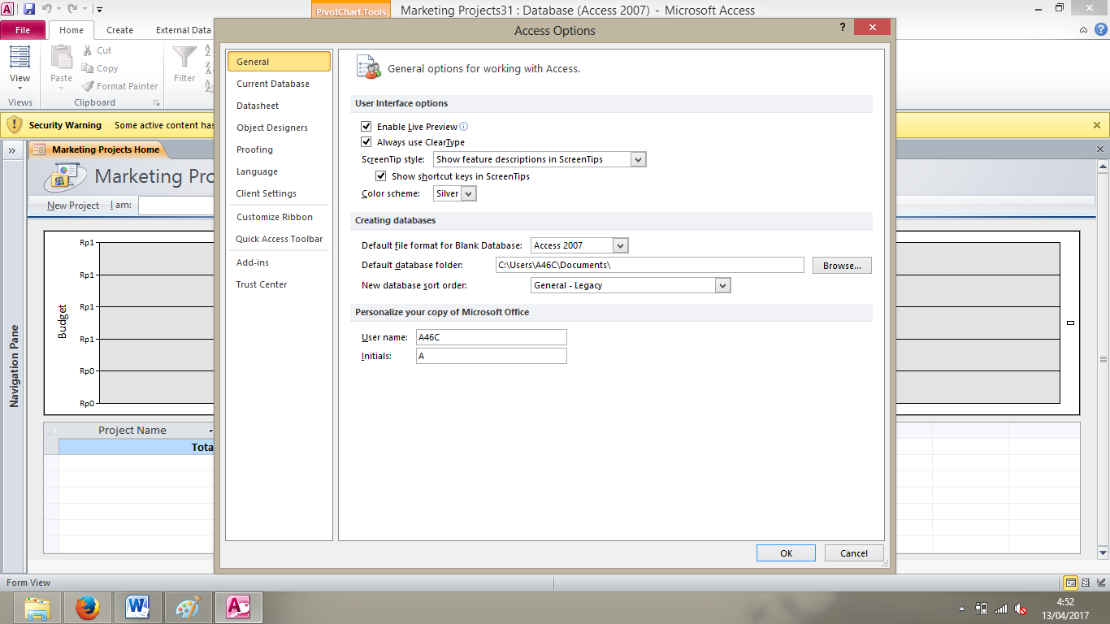Open Object Designers options category
The height and width of the screenshot is (624, 1110).
pos(272,128)
